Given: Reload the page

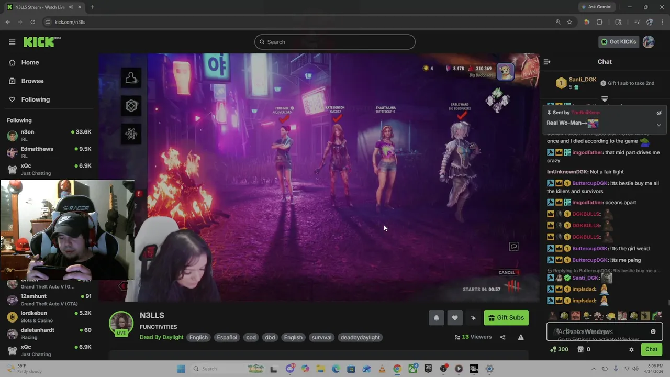Looking at the screenshot, I should point(32,22).
